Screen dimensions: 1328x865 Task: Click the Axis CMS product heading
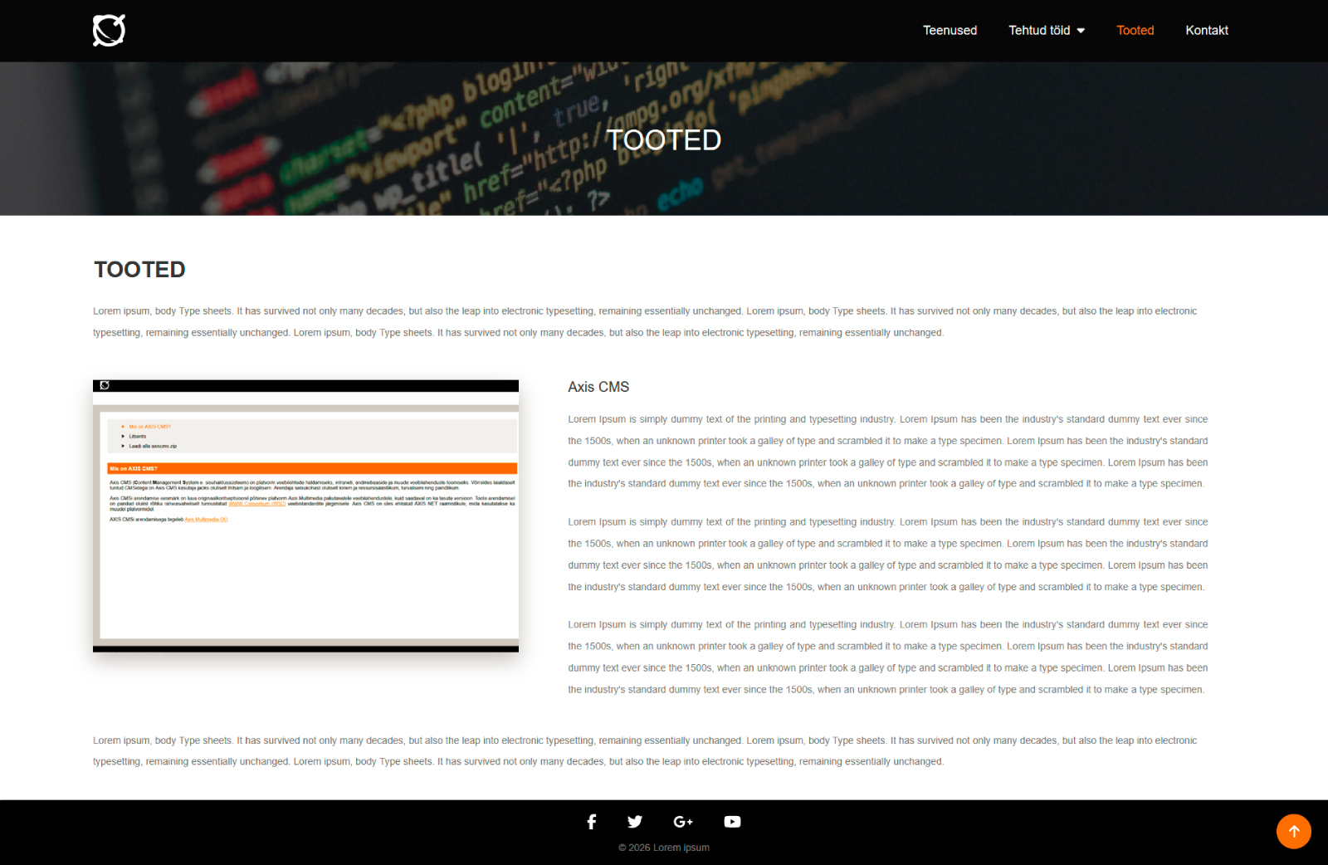pos(598,387)
